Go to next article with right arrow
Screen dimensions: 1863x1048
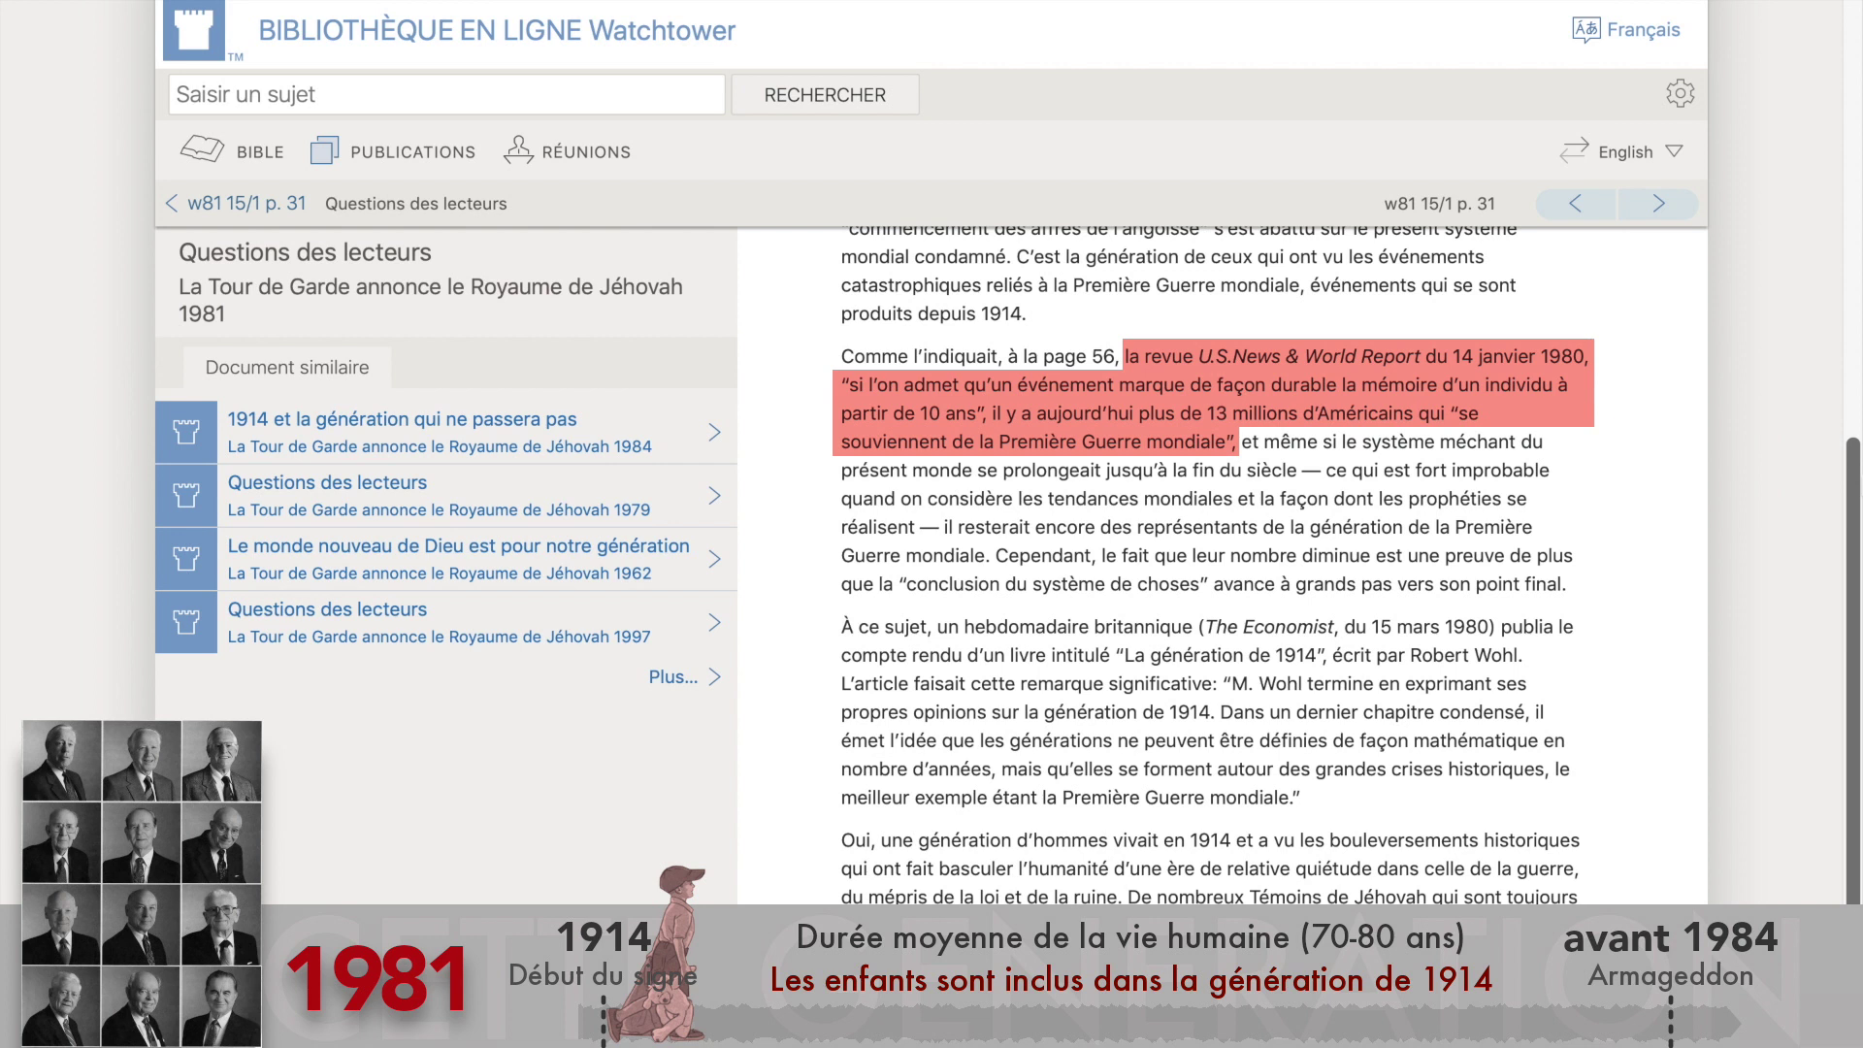click(1658, 204)
